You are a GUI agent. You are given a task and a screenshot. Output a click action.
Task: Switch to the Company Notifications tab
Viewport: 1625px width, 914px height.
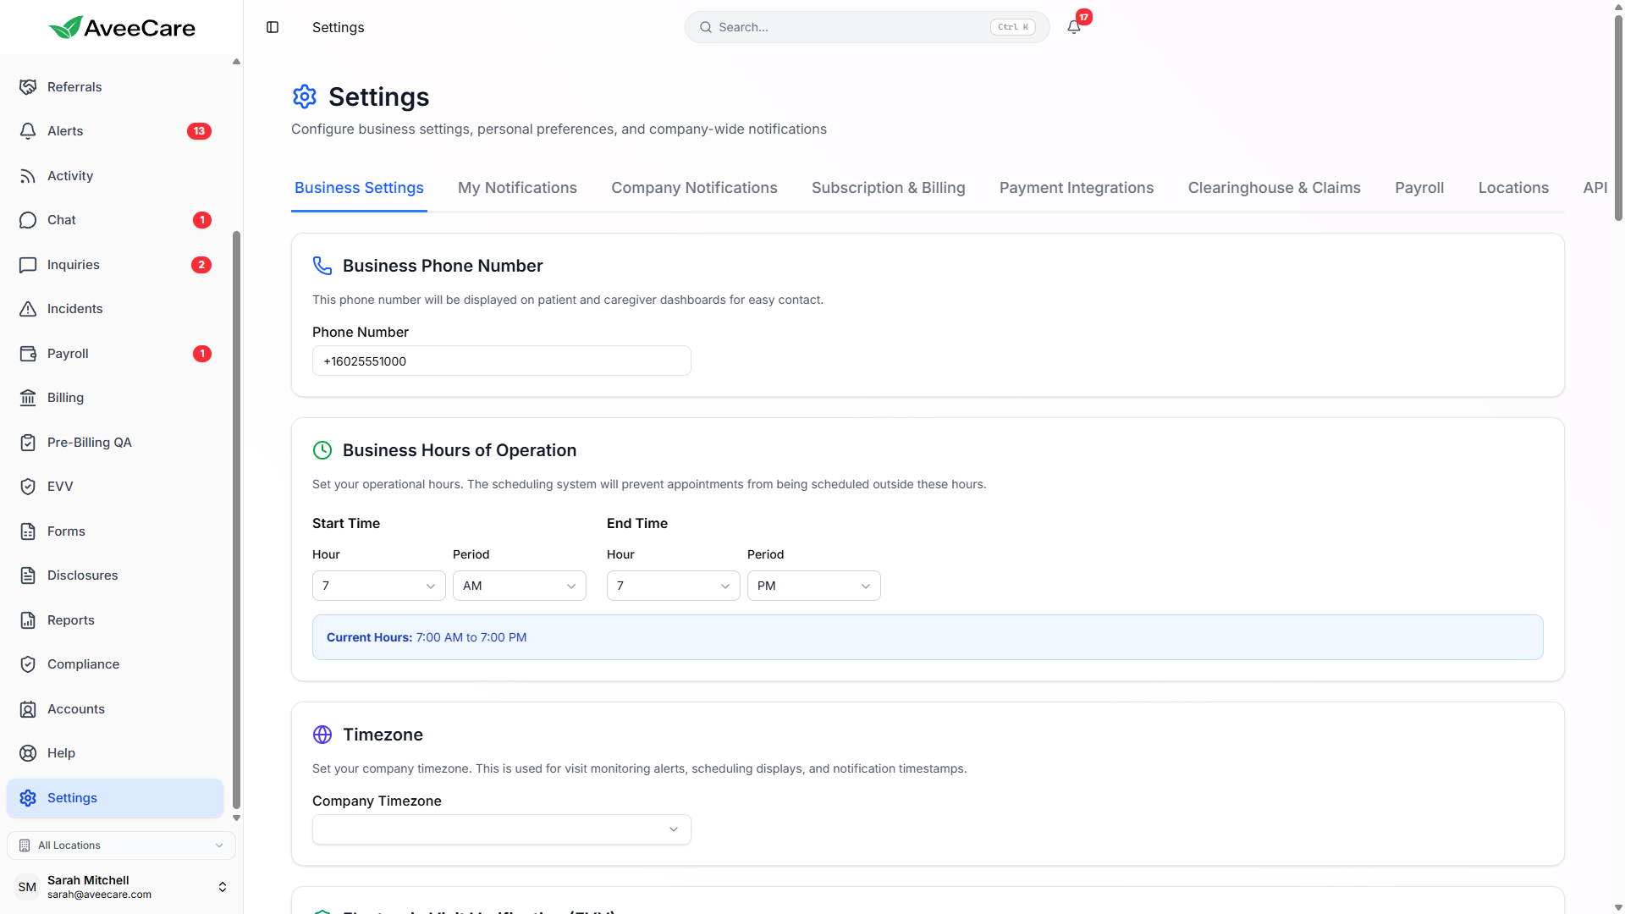point(694,188)
